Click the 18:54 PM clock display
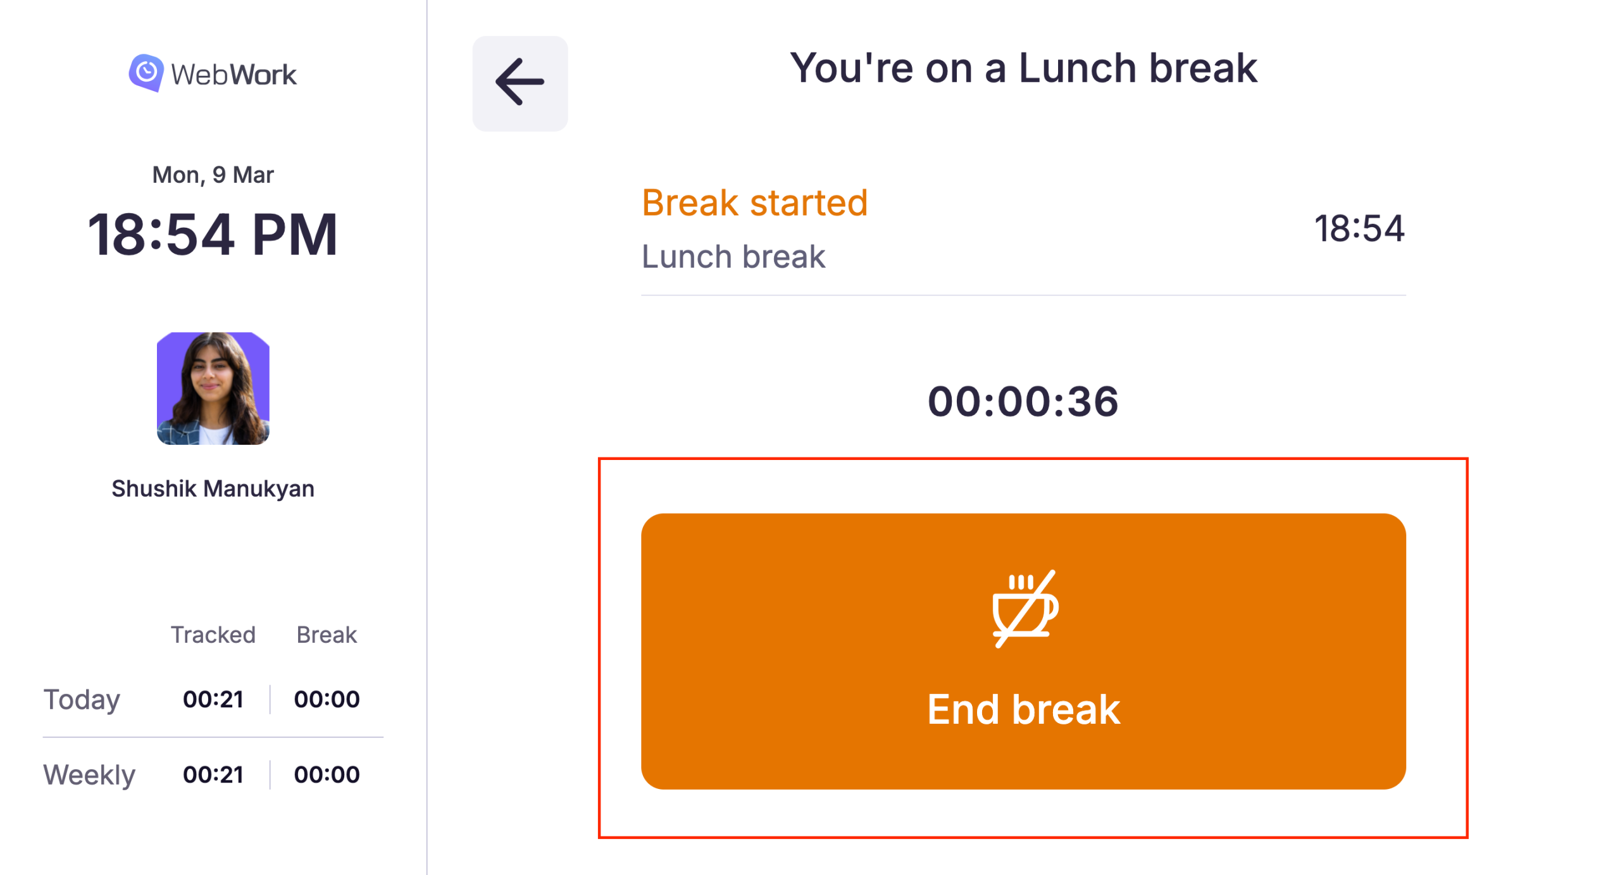This screenshot has width=1620, height=875. click(x=213, y=235)
